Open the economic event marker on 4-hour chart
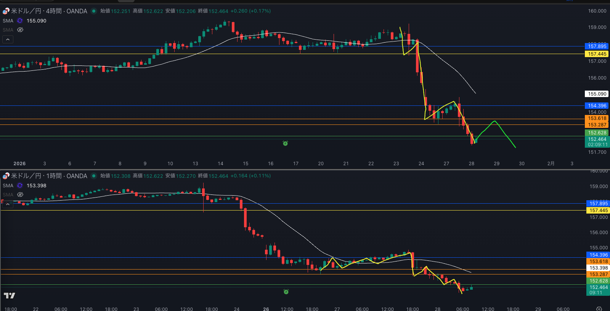This screenshot has height=311, width=610. (x=285, y=144)
